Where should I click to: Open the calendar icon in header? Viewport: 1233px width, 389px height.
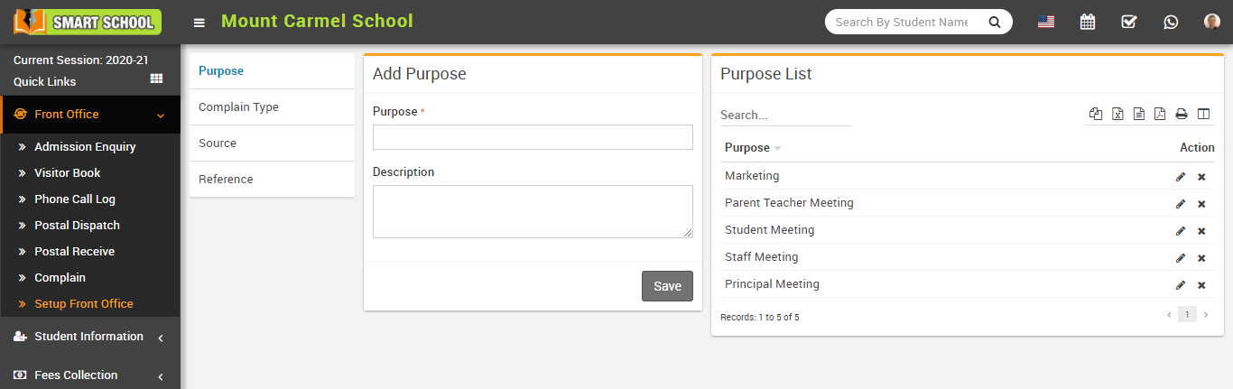(1088, 22)
